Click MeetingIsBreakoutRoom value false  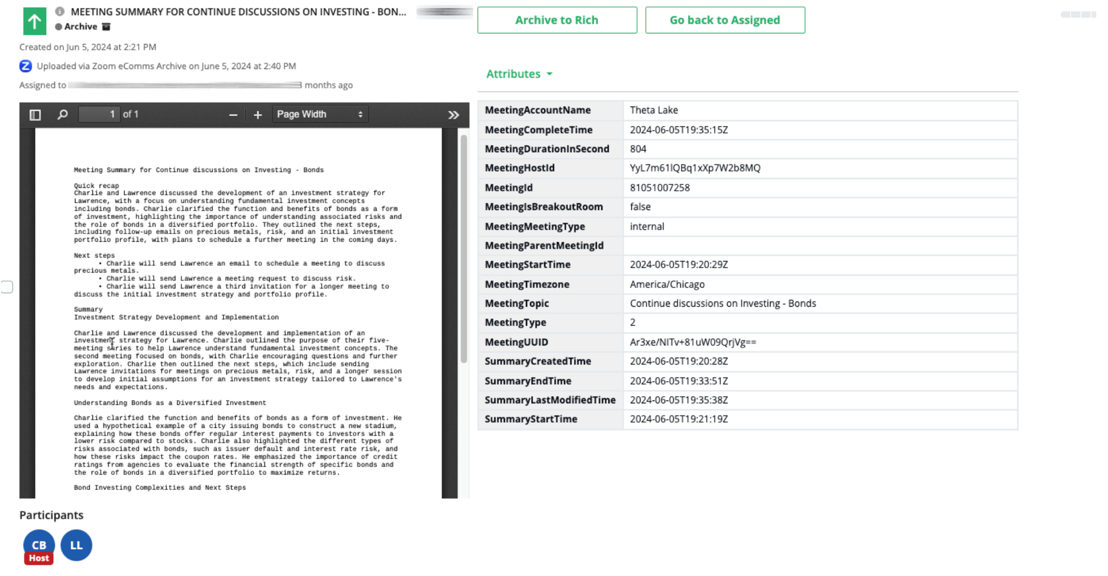click(x=640, y=207)
